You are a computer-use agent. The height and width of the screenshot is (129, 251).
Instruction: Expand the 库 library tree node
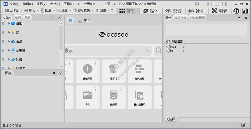[9, 32]
